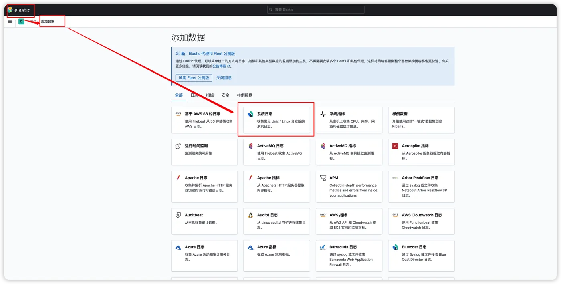Click the AWS Cloudwatch 日志 title
Image resolution: width=561 pixels, height=284 pixels.
422,215
